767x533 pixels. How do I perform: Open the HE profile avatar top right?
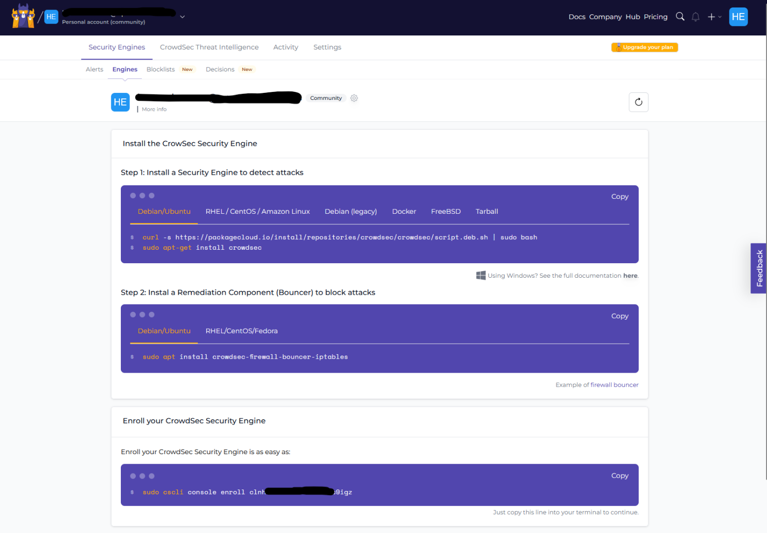[739, 16]
